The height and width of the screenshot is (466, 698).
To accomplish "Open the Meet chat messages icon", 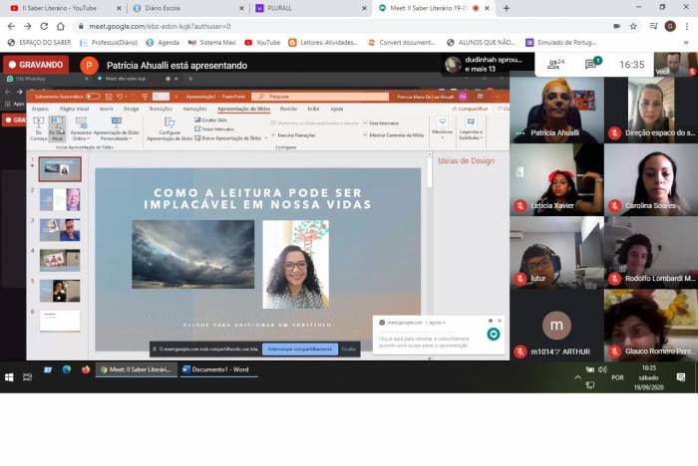I will [592, 65].
